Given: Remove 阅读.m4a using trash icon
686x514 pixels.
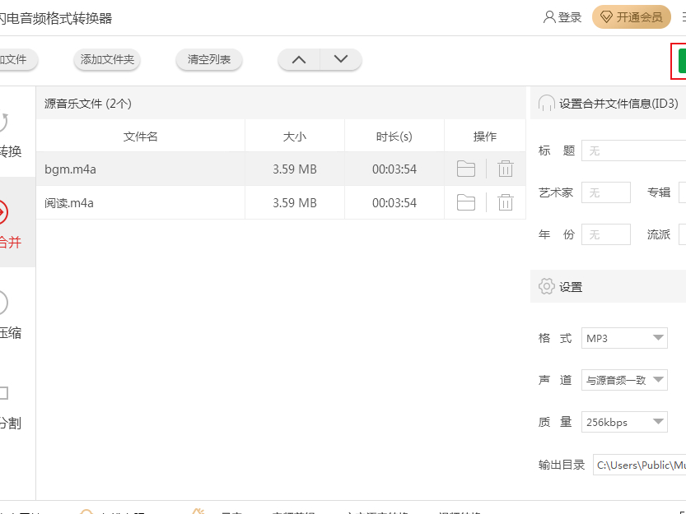Looking at the screenshot, I should [x=506, y=202].
